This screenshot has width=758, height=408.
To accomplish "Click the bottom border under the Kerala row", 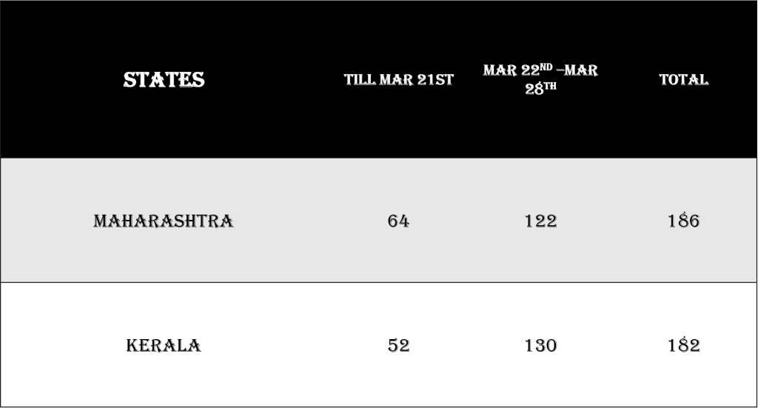I will (379, 407).
